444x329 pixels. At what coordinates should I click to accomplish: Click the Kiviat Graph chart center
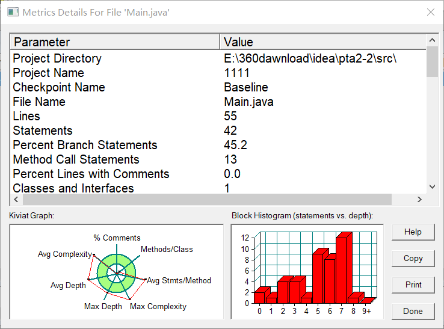coord(116,273)
